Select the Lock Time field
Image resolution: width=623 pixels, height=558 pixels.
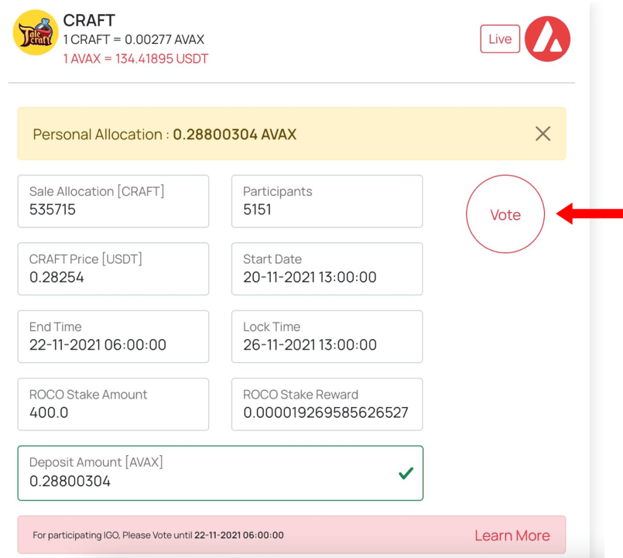coord(327,337)
